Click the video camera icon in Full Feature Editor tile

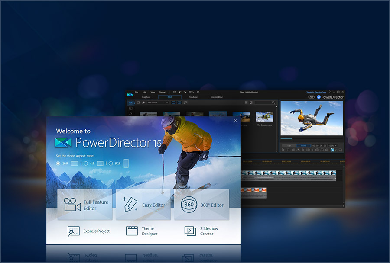(x=72, y=205)
